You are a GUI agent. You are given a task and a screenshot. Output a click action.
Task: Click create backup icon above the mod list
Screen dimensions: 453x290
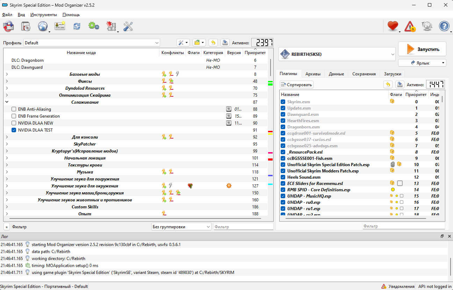pos(225,43)
